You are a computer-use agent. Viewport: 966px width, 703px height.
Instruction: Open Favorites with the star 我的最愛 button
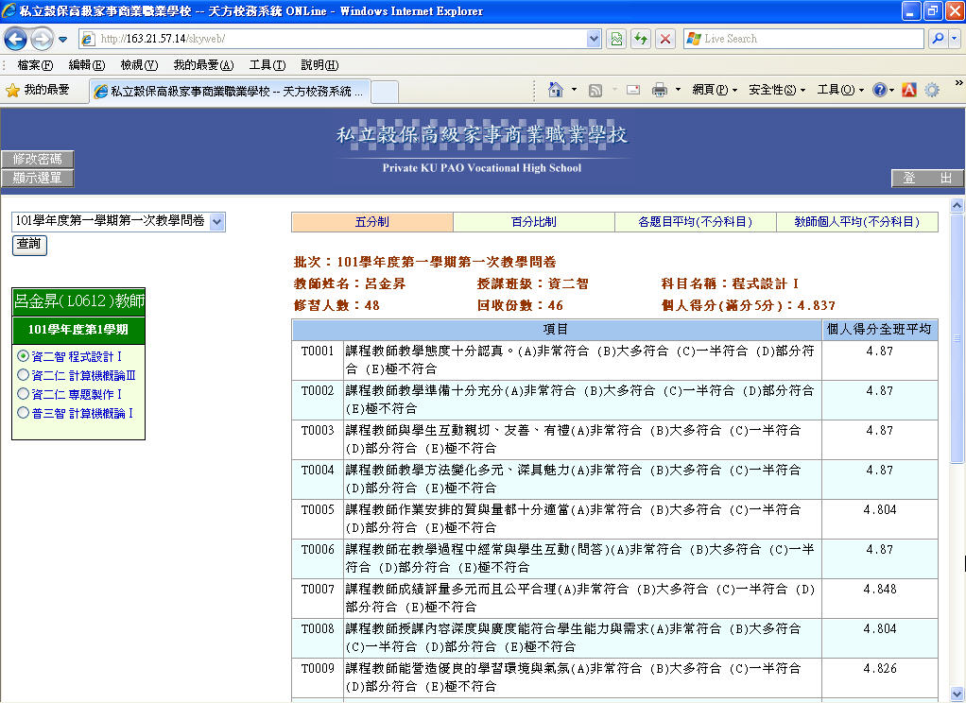click(x=38, y=90)
